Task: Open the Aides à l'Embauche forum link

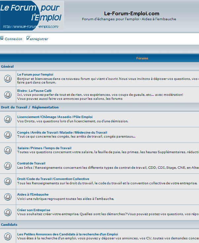Action: click(33, 195)
